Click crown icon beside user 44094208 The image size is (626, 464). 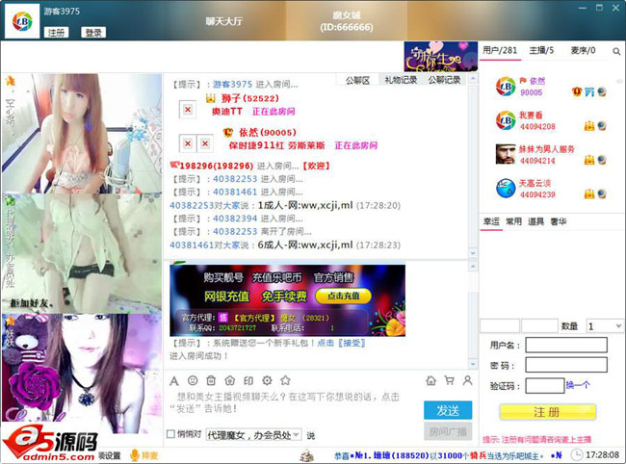tap(589, 126)
